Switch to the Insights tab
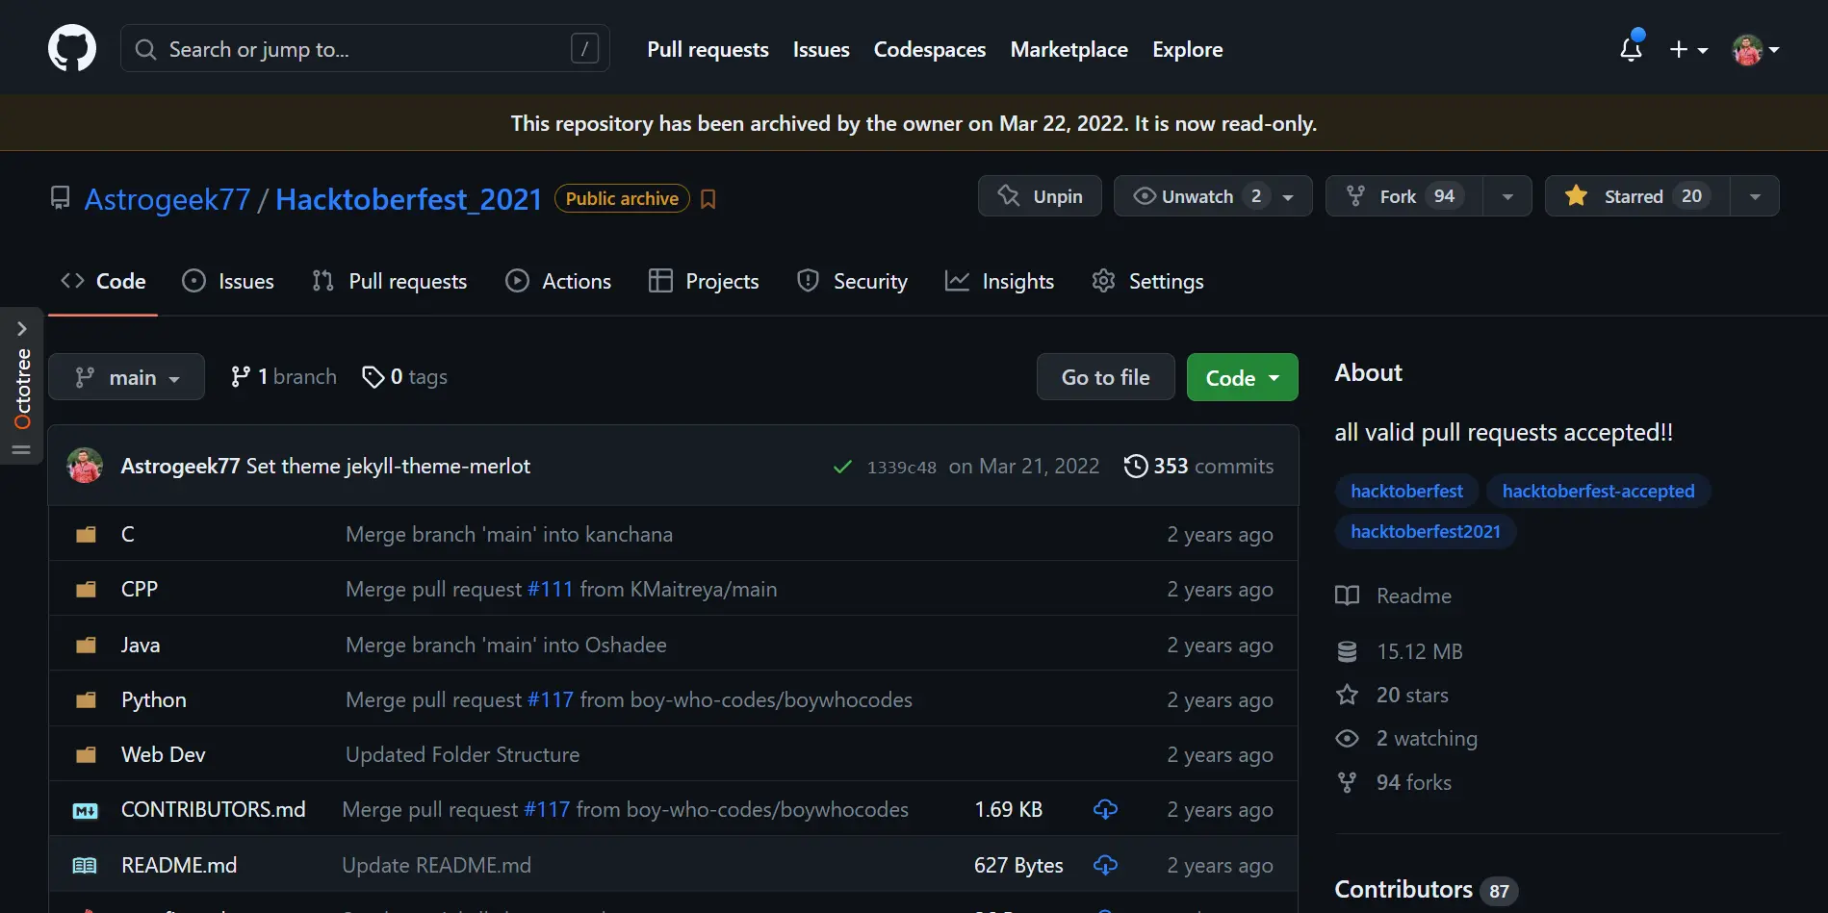 (999, 281)
